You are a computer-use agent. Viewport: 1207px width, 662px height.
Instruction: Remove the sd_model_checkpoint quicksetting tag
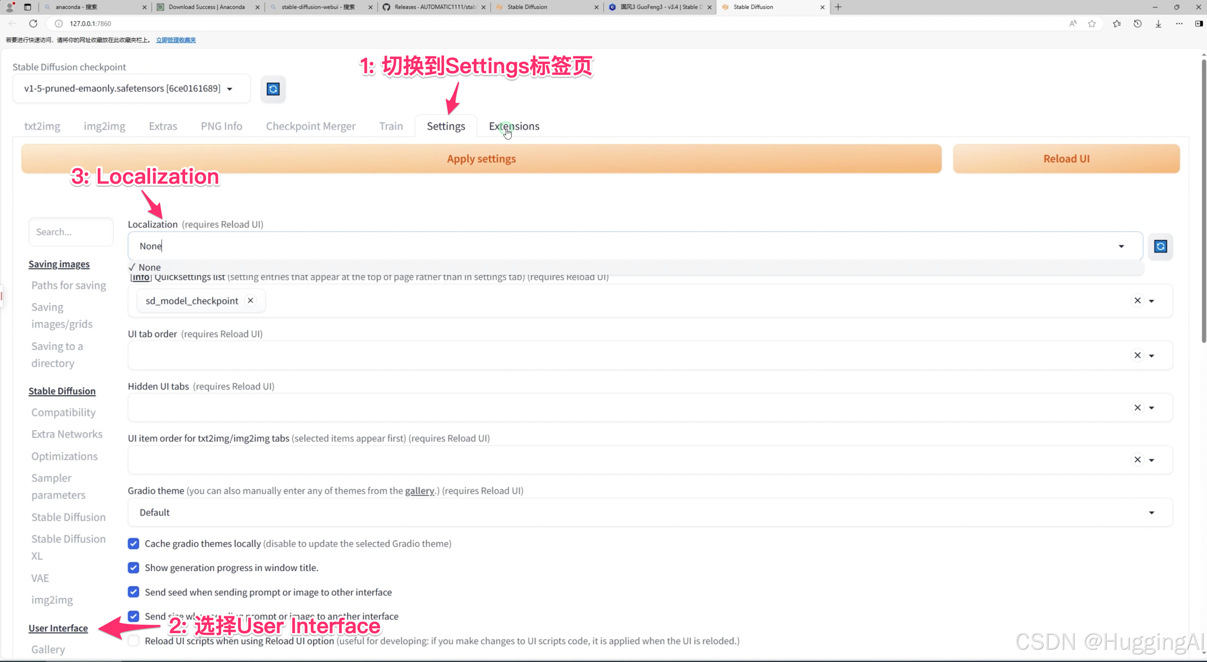click(250, 300)
